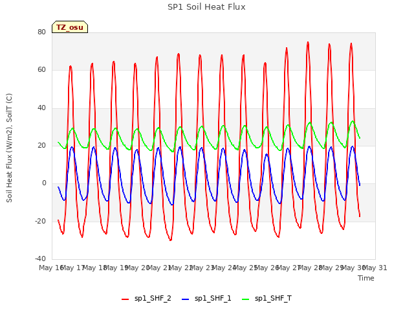Image resolution: width=414 pixels, height=311 pixels.
Task: Toggle sp1_SHF_1 series in legend
Action: click(x=213, y=298)
